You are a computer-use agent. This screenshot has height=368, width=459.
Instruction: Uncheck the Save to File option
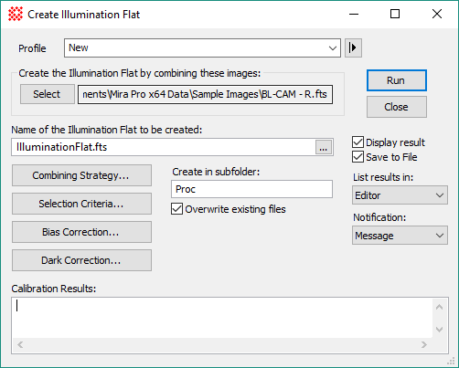pyautogui.click(x=358, y=157)
